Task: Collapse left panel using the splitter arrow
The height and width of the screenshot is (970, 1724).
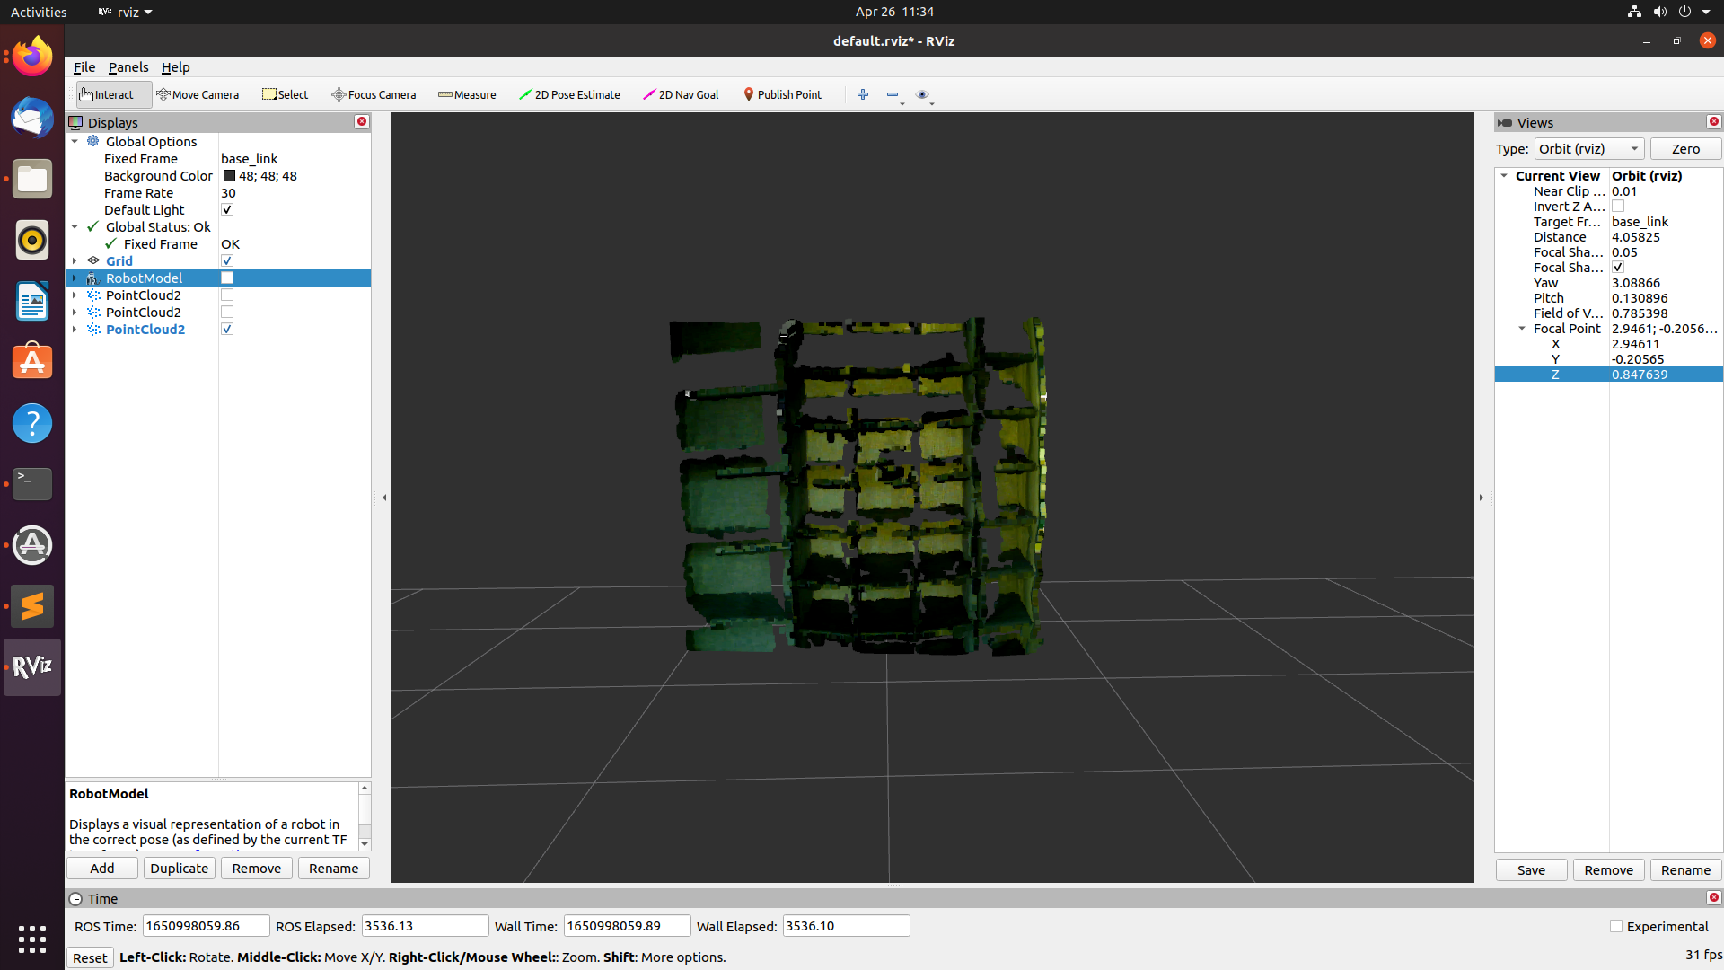Action: (x=384, y=497)
